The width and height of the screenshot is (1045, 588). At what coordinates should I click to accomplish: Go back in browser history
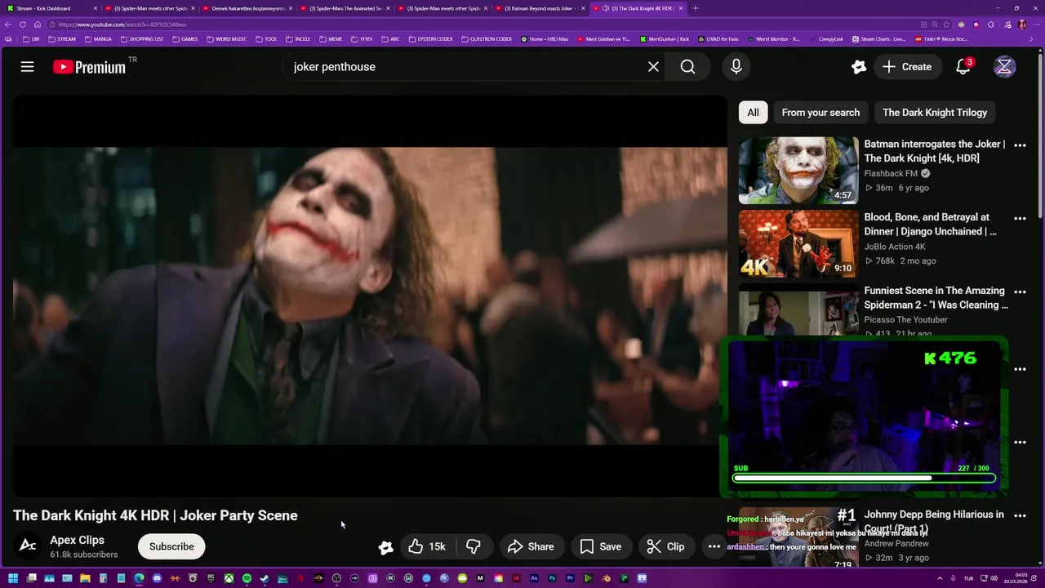point(8,24)
